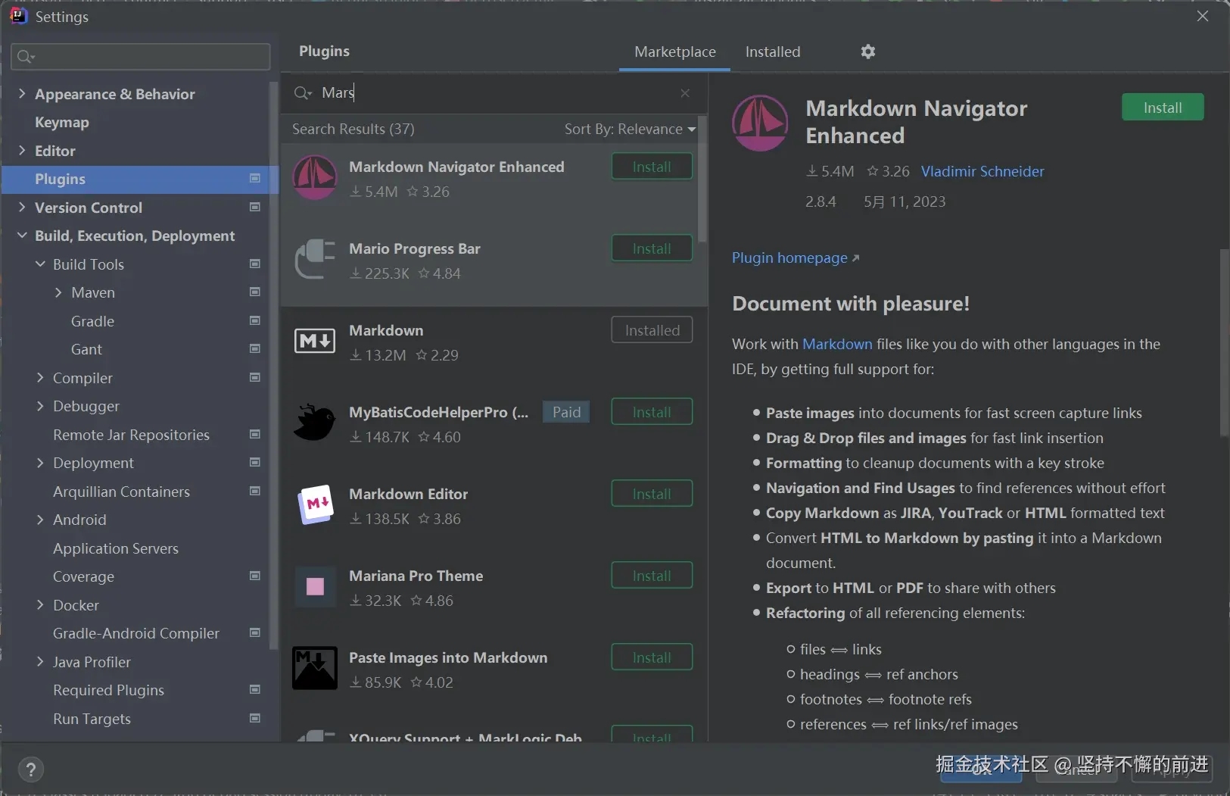This screenshot has height=796, width=1230.
Task: Select Gradle-Android Compiler in tree
Action: click(x=136, y=633)
